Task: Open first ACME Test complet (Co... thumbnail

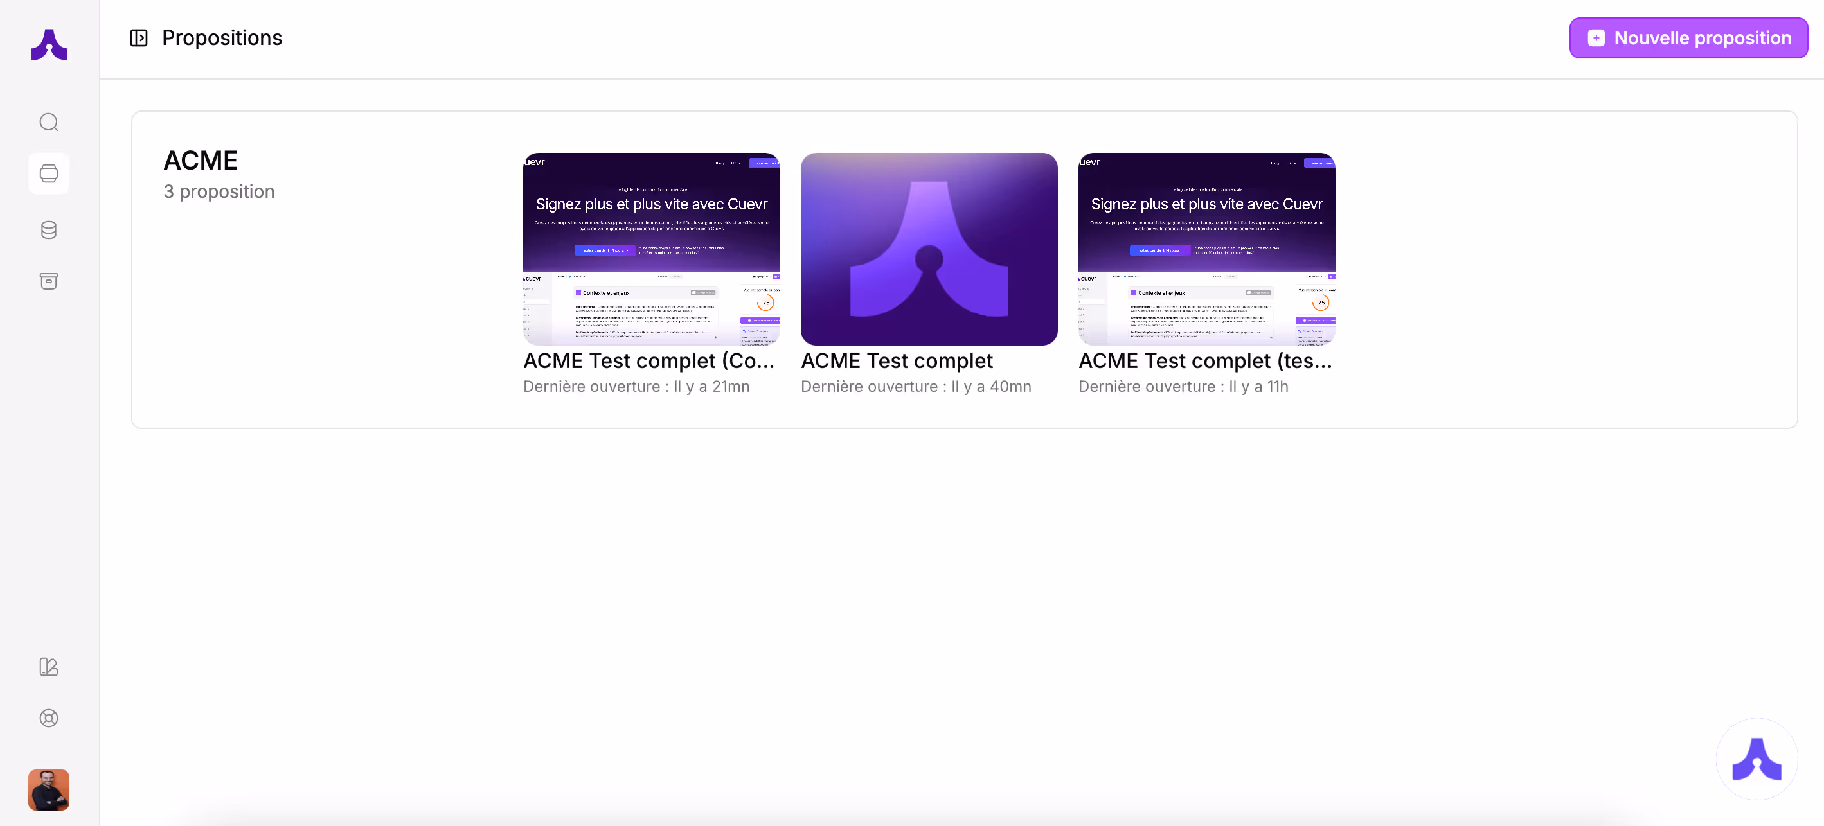Action: (652, 249)
